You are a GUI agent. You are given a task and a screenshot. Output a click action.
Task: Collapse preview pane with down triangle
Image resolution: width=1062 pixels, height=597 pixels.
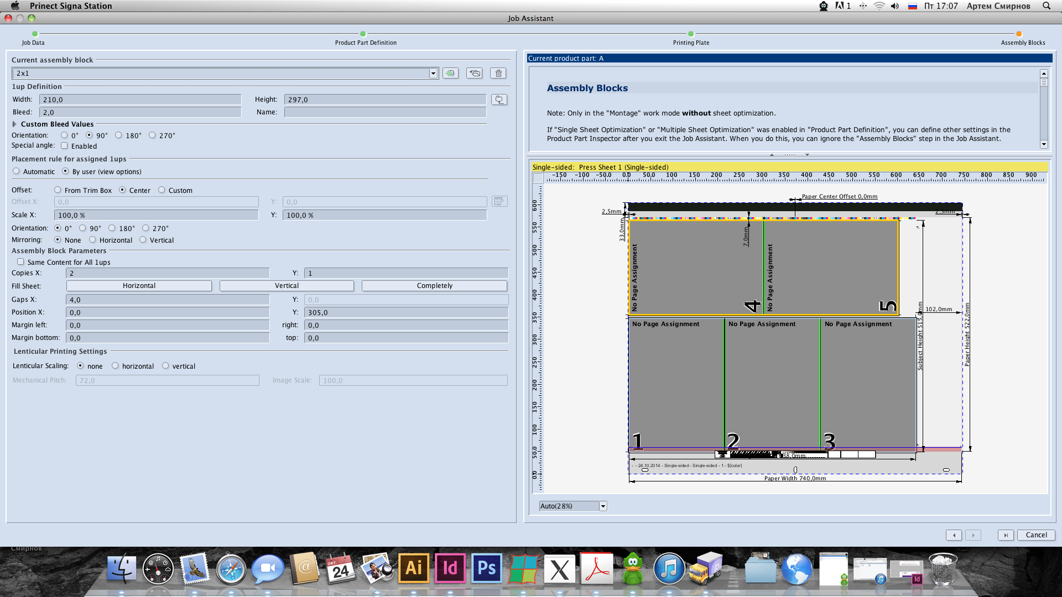point(807,155)
